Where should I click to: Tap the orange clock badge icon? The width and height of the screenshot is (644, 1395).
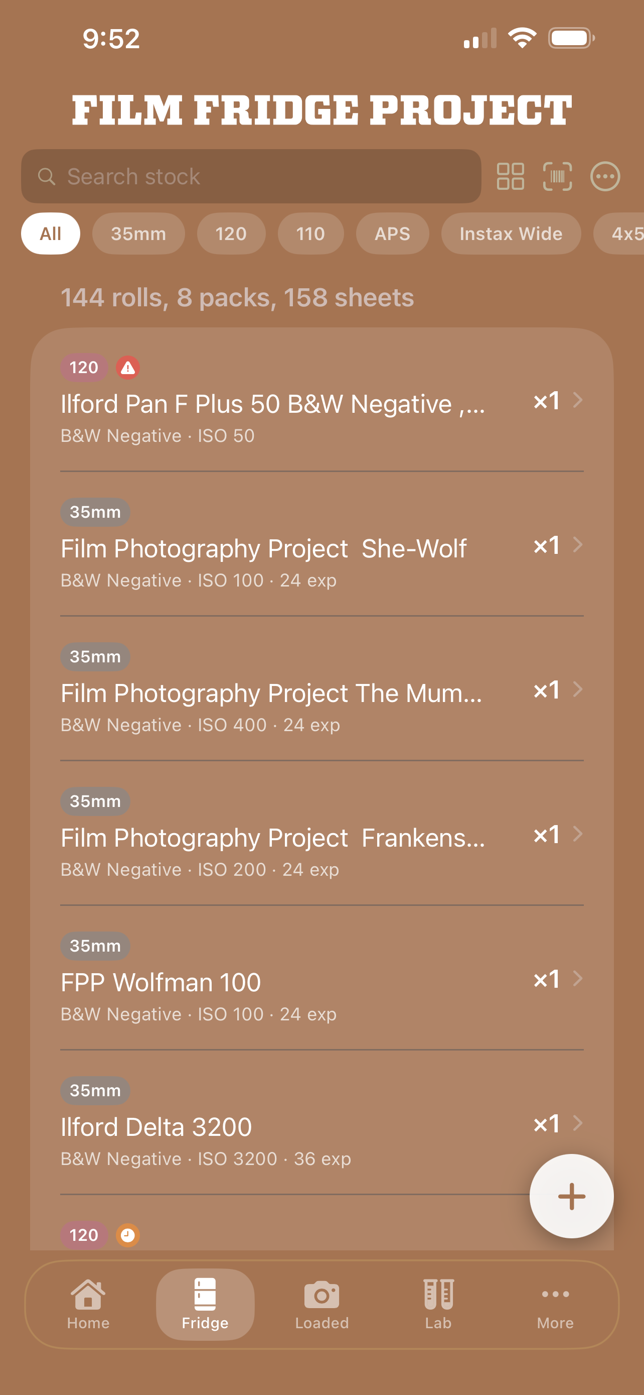coord(128,1235)
